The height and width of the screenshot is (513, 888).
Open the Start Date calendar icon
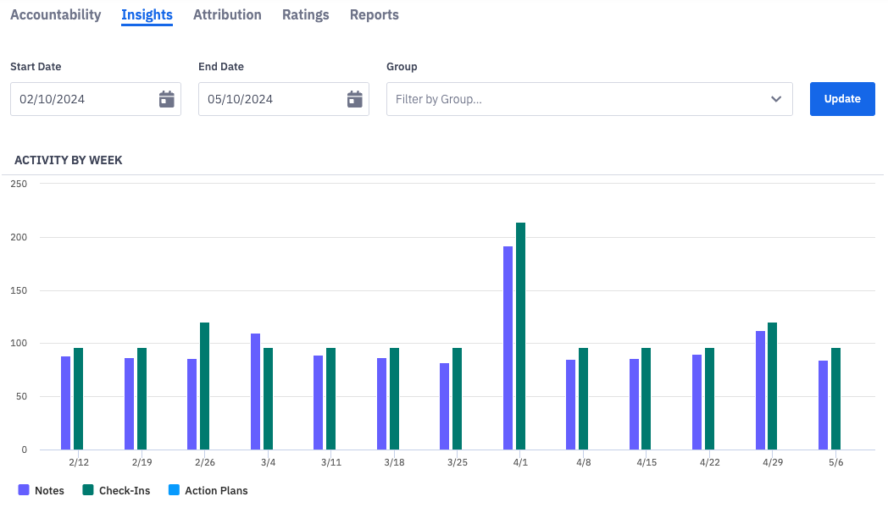pyautogui.click(x=167, y=99)
